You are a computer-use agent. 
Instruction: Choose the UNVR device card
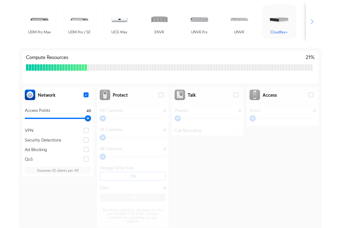[x=239, y=22]
